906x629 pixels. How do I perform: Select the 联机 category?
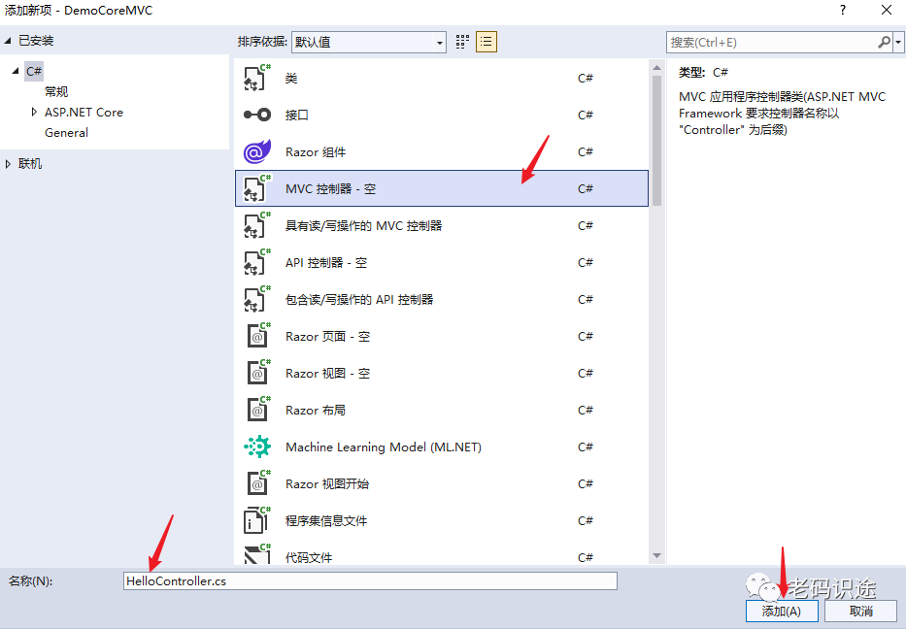coord(30,164)
